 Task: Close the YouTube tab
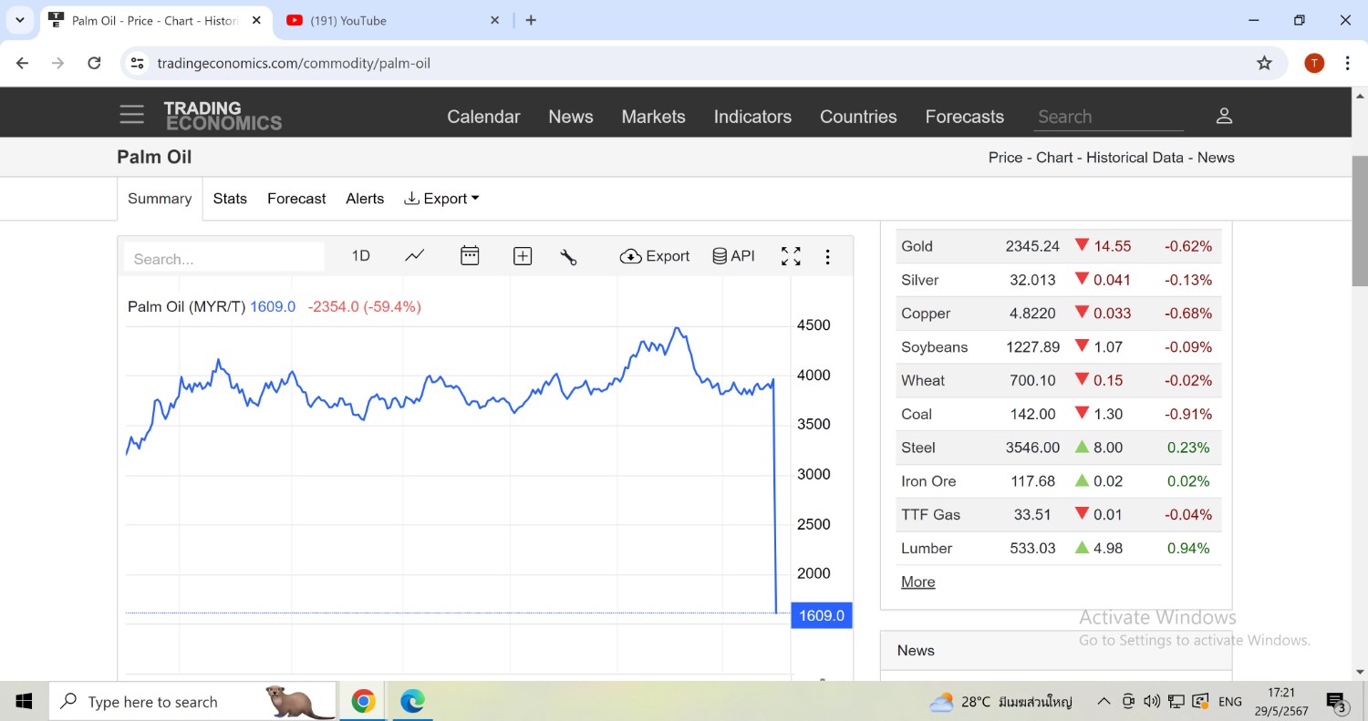(x=495, y=20)
